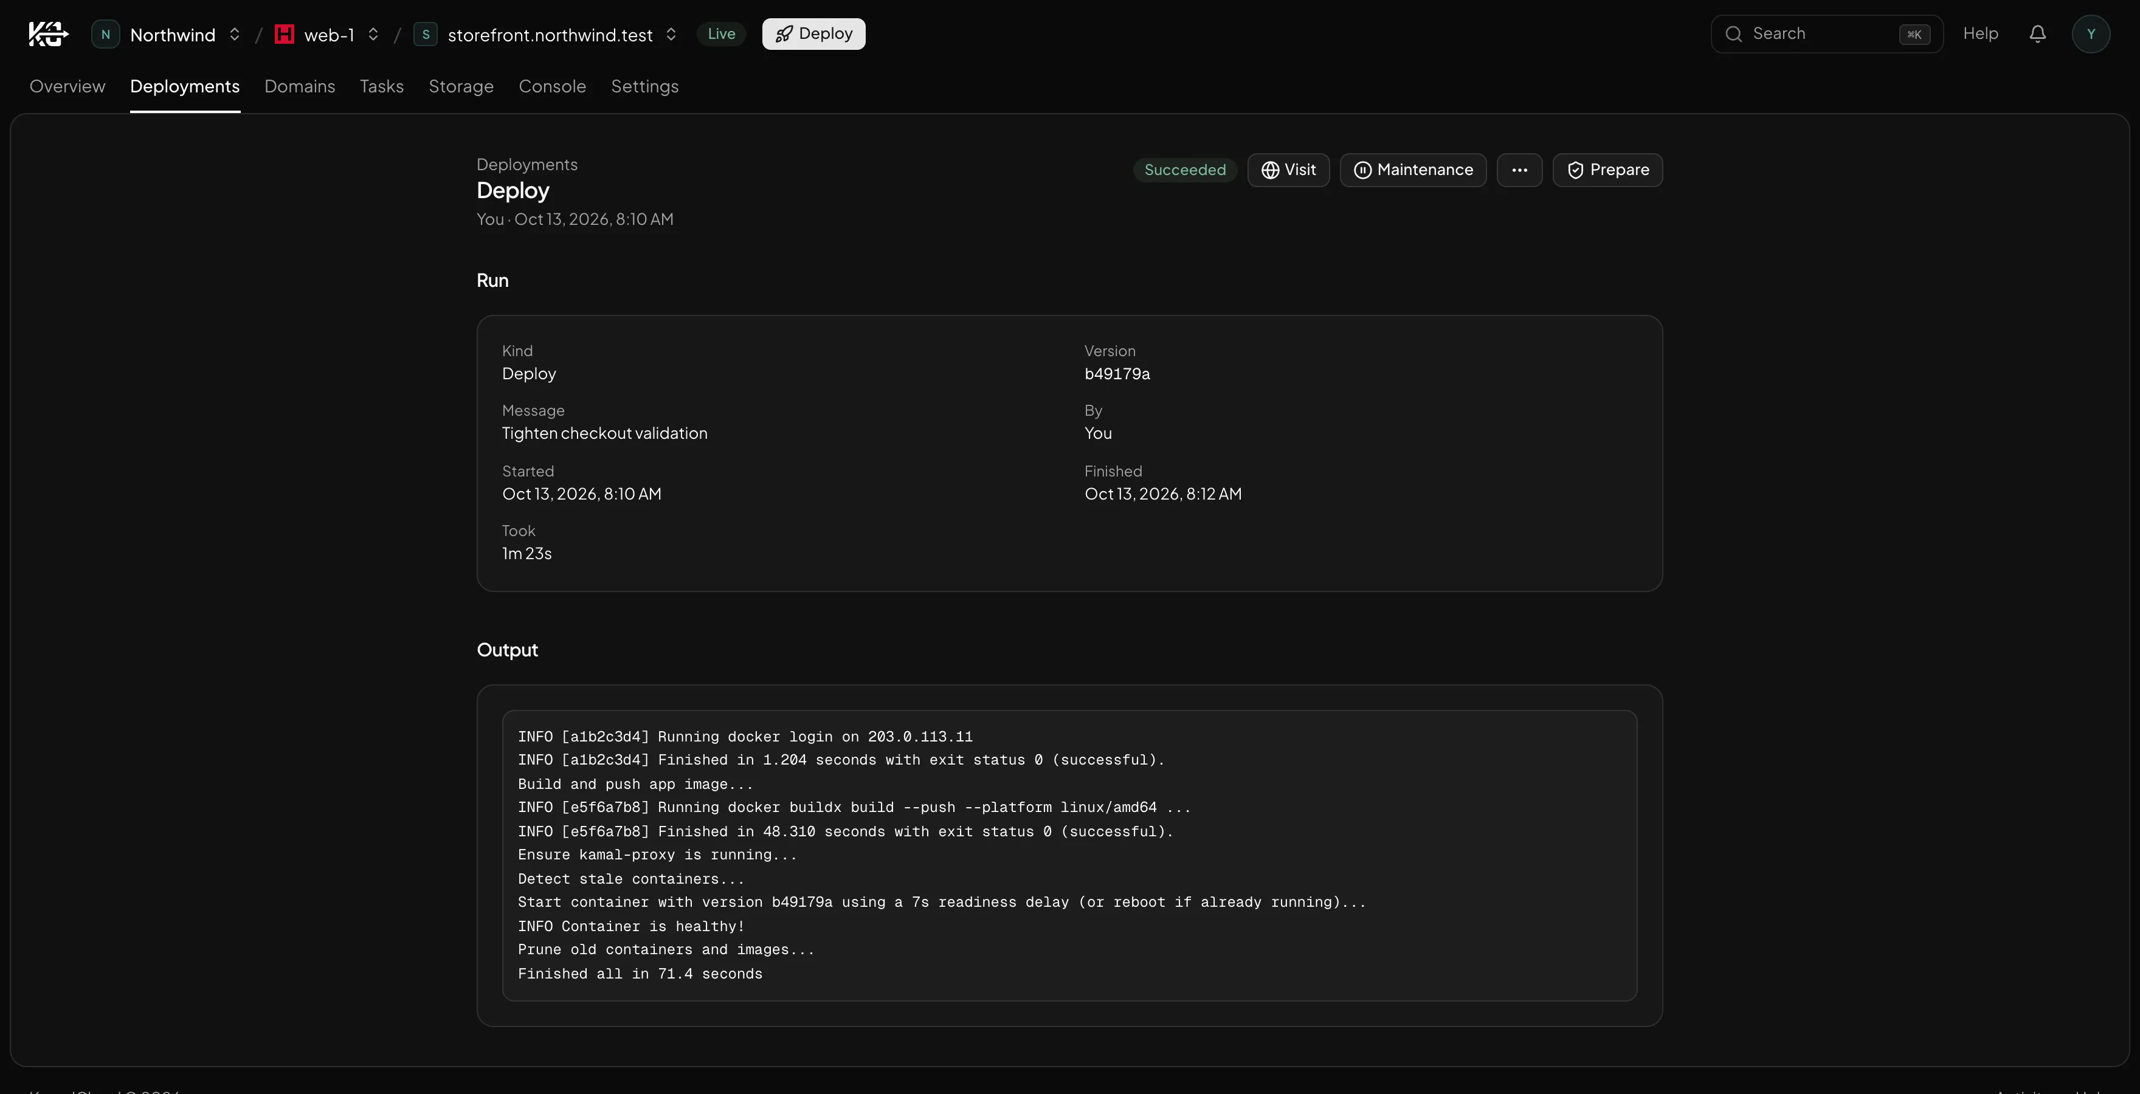Click the Finished time 'Oct 13, 2026, 8:12 AM'
The width and height of the screenshot is (2140, 1094).
[x=1163, y=494]
